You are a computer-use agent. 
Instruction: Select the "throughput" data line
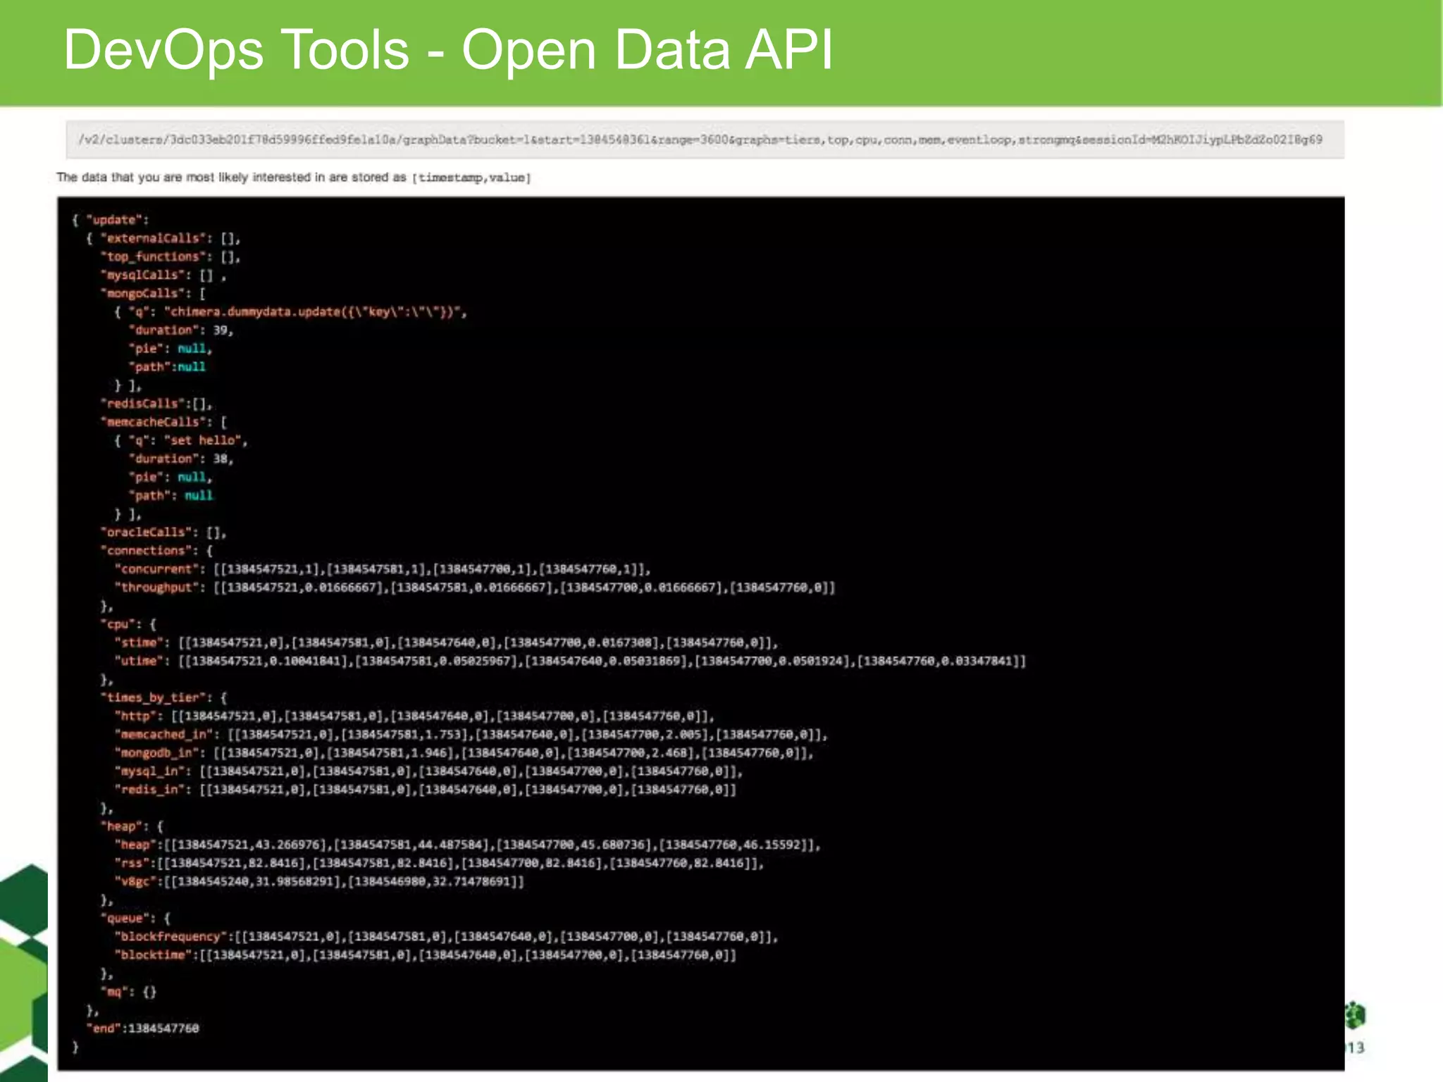(x=475, y=587)
